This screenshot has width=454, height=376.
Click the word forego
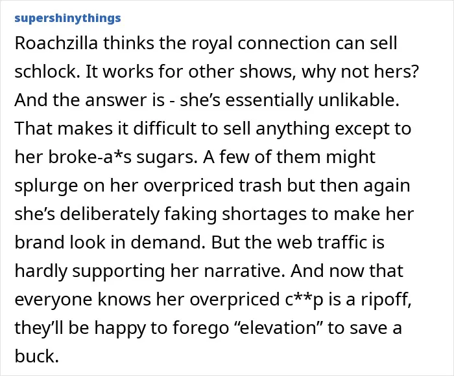click(x=200, y=329)
